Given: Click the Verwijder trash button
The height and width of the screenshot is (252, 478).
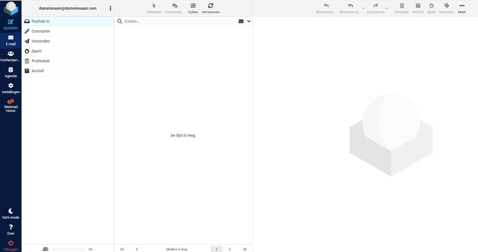Looking at the screenshot, I should [x=402, y=8].
